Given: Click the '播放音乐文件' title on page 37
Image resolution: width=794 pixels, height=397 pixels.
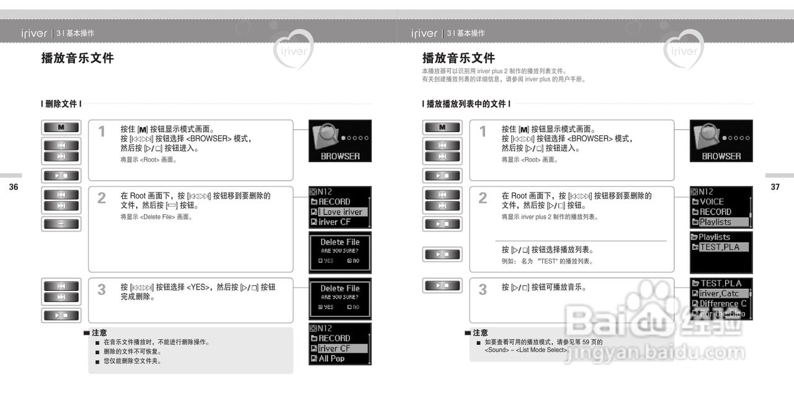Looking at the screenshot, I should click(x=458, y=58).
